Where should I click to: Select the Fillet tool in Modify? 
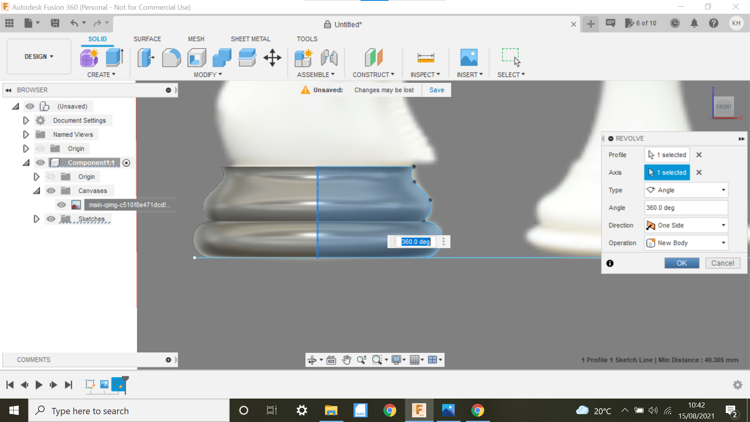tap(171, 57)
